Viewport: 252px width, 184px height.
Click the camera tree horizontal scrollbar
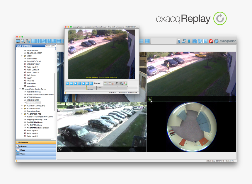[33, 139]
